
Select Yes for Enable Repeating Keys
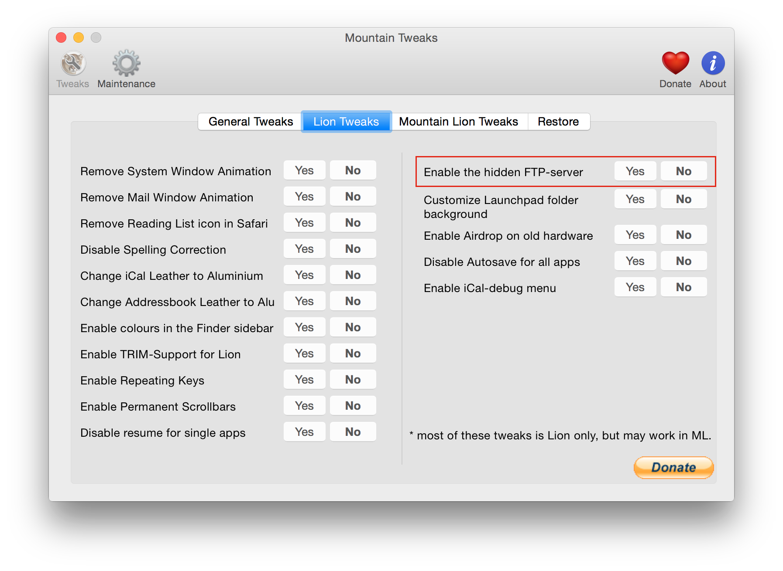304,380
